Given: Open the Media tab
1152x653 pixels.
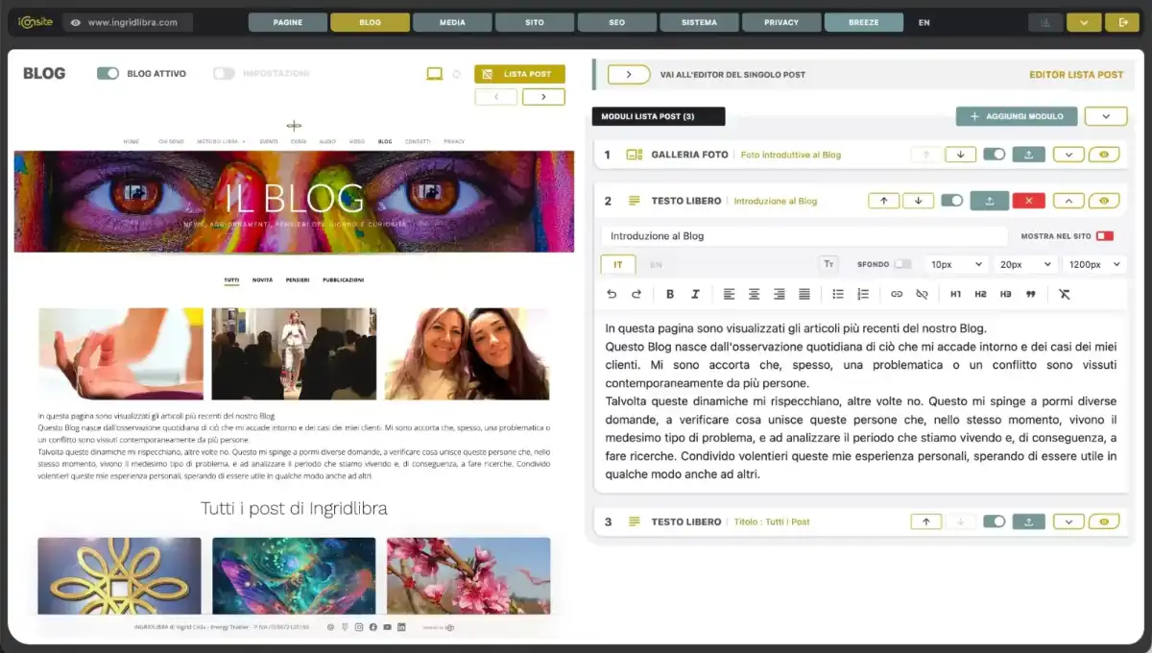Looking at the screenshot, I should (452, 22).
